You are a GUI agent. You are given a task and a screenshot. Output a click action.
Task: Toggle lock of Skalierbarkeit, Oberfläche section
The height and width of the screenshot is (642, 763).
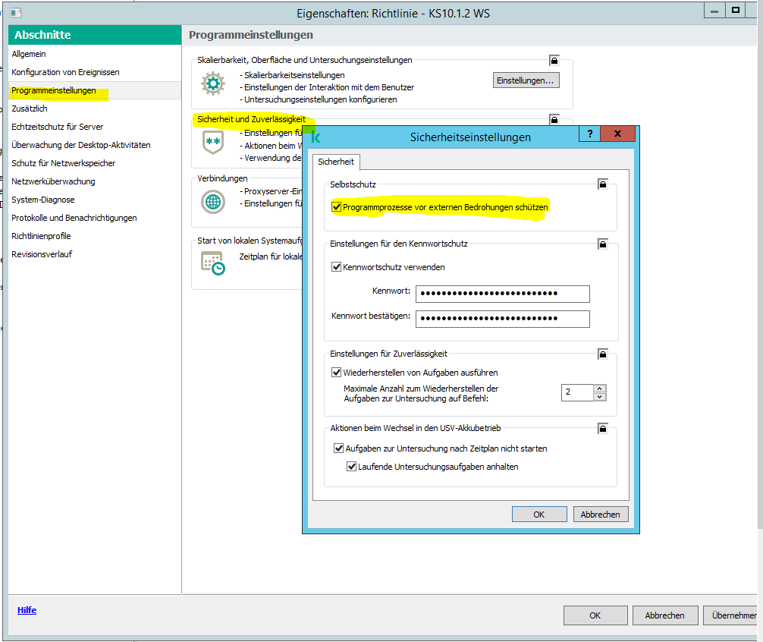(554, 61)
